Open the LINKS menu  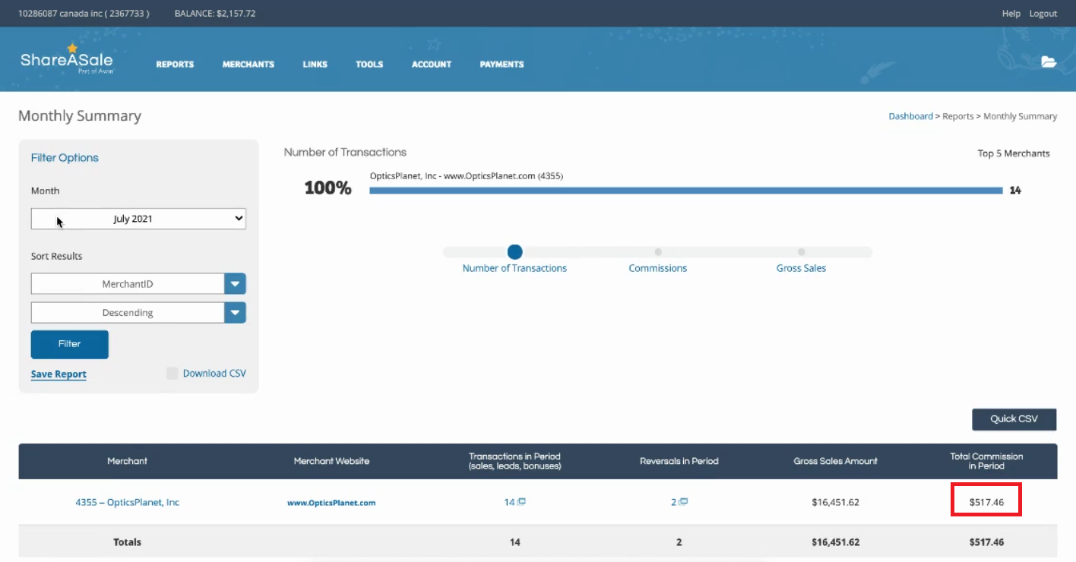point(315,65)
